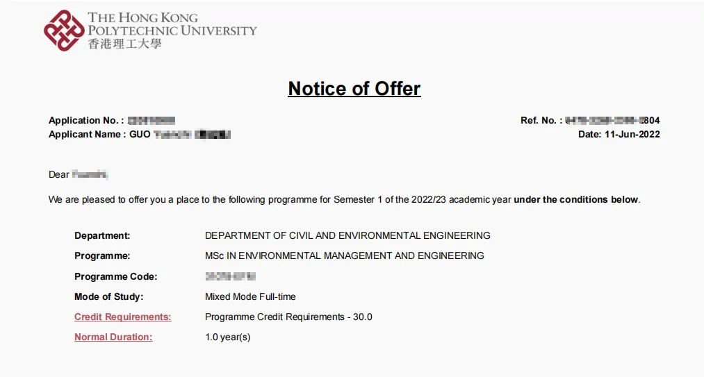The height and width of the screenshot is (377, 704).
Task: Click the Mixed Mode Full-time value
Action: (250, 297)
